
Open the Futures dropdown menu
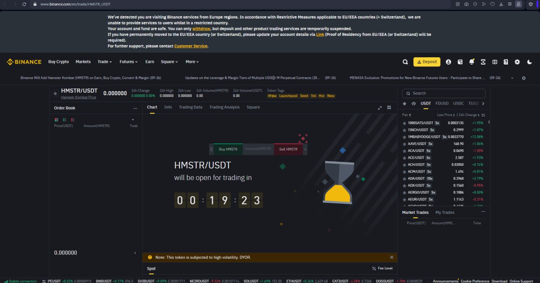[x=129, y=62]
